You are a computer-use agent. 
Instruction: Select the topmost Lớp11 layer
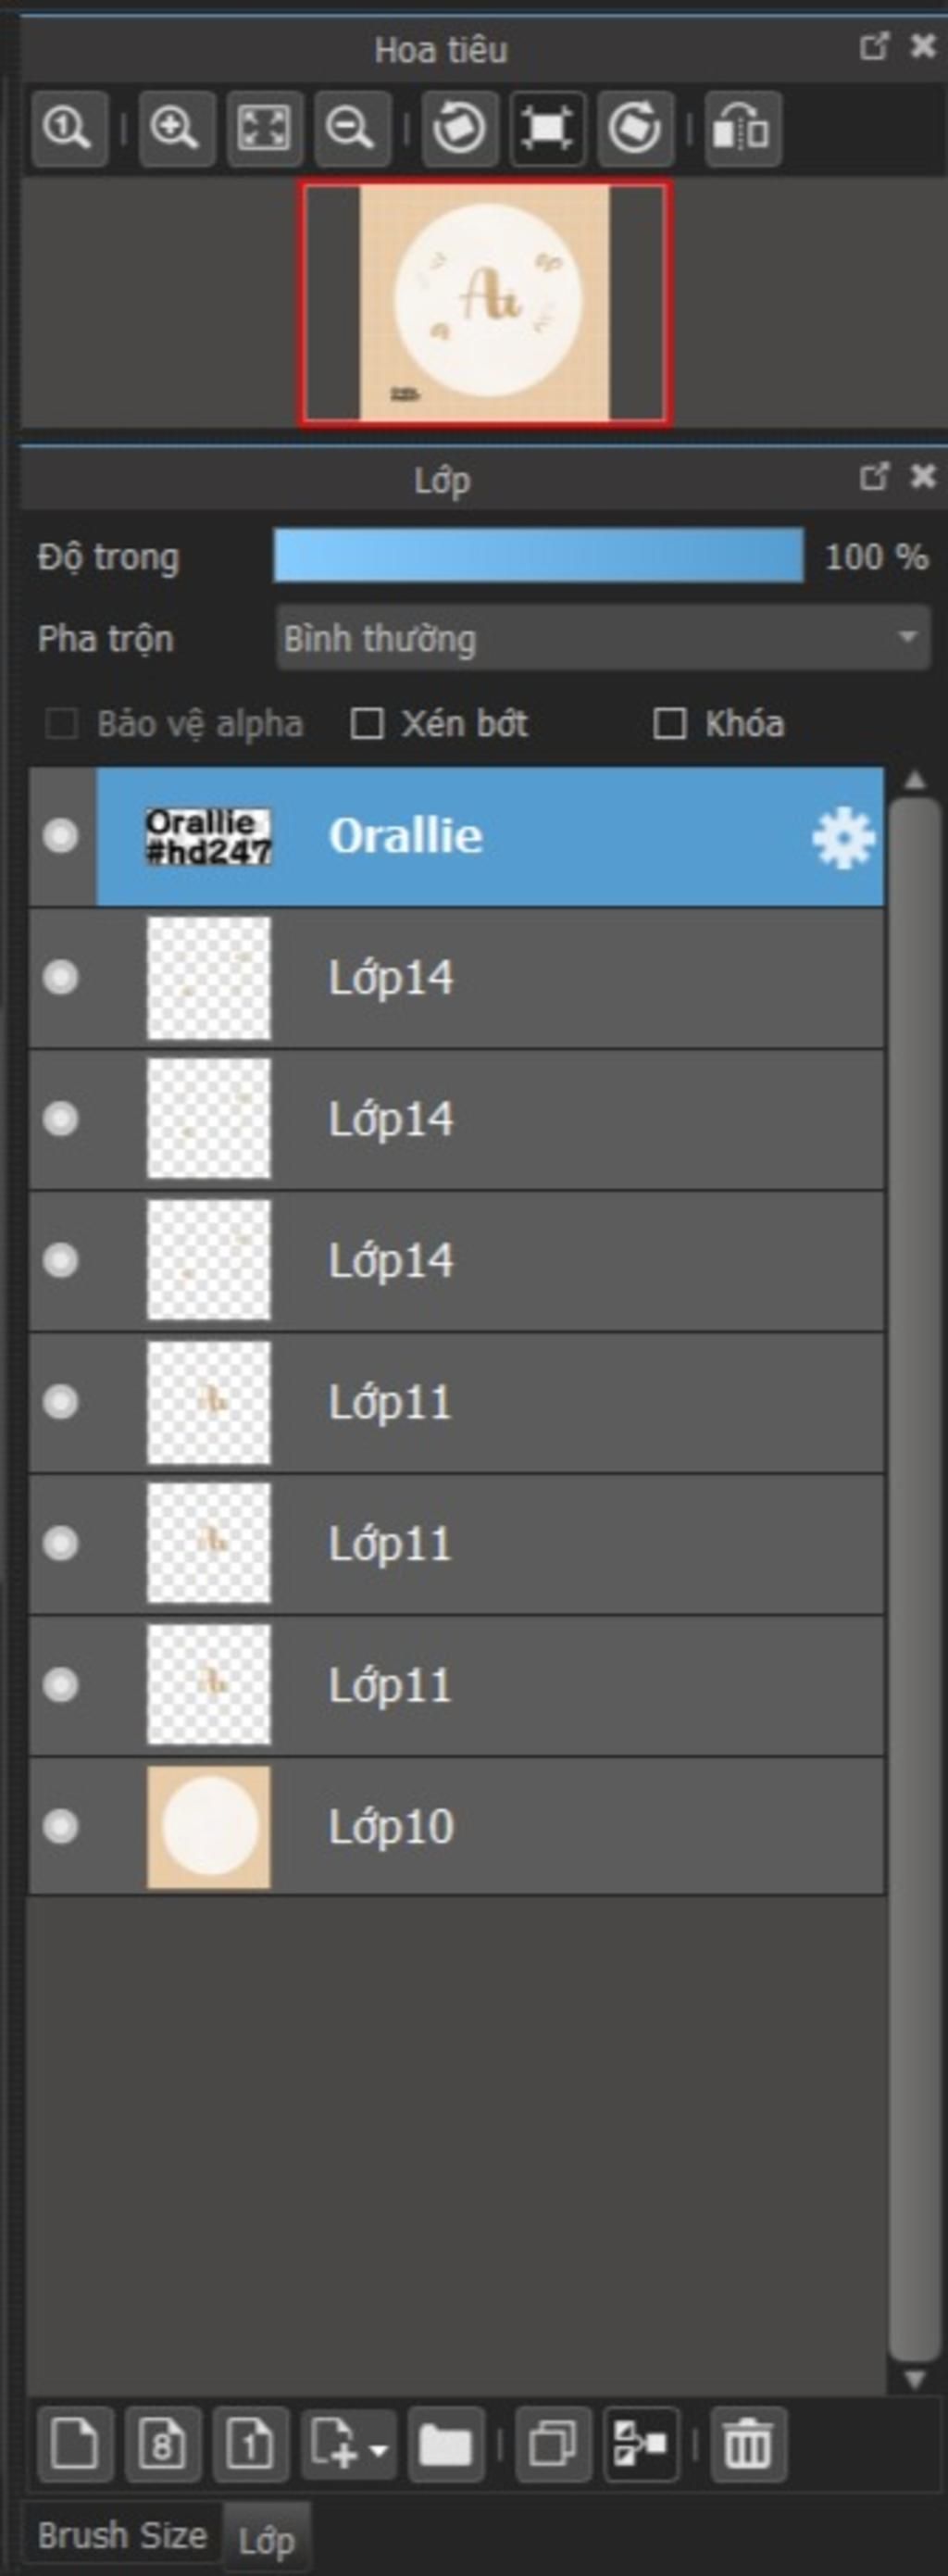(x=456, y=1402)
